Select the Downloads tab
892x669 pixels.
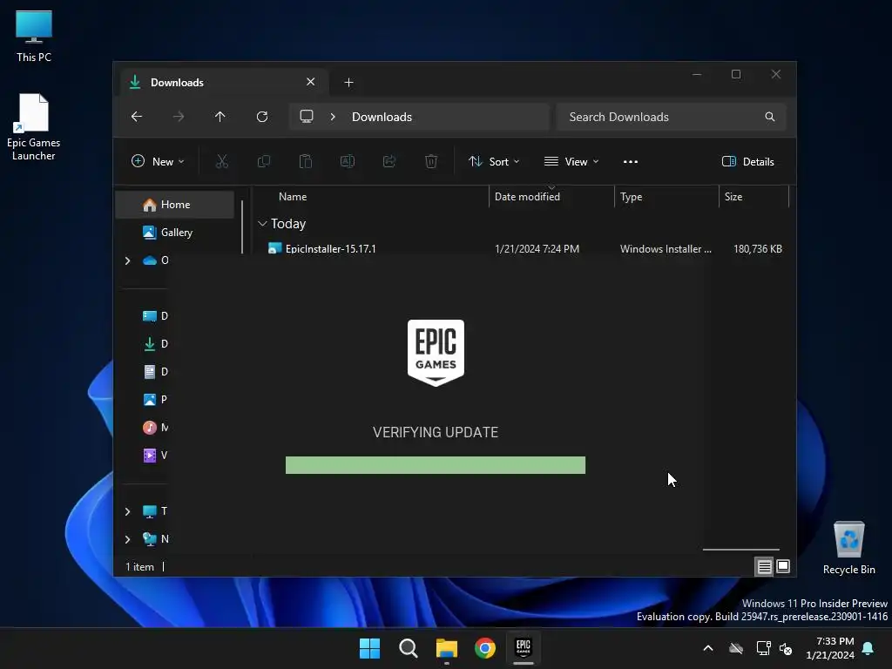pos(223,83)
